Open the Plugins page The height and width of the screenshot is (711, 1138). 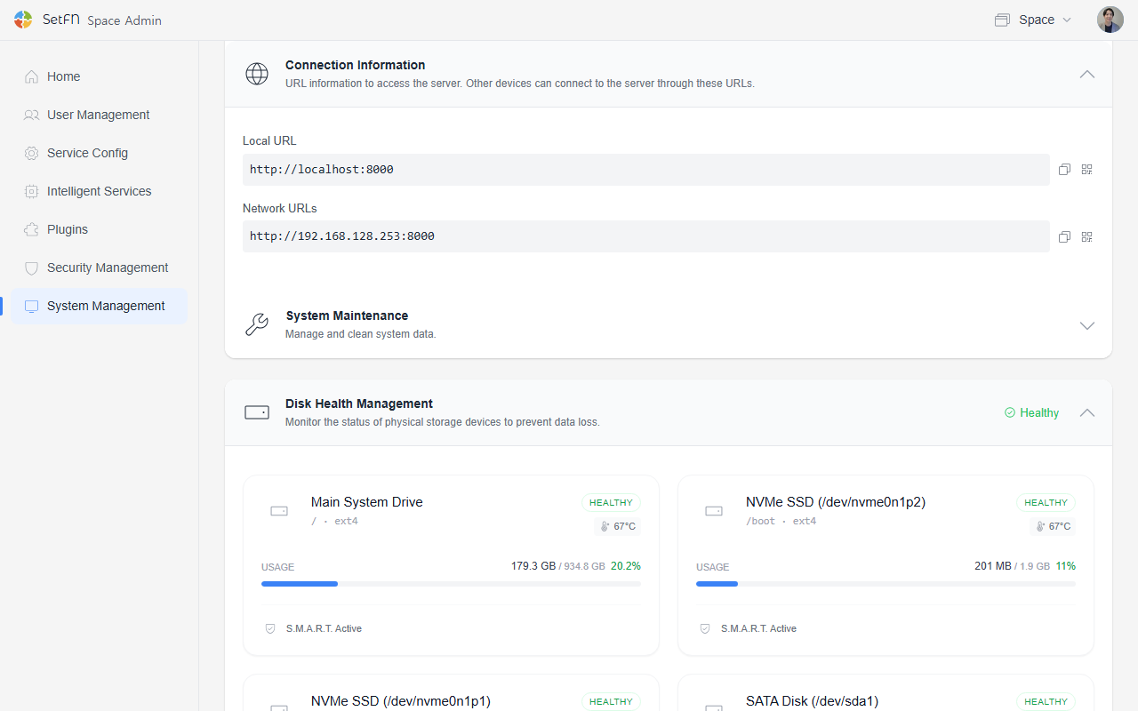100,229
